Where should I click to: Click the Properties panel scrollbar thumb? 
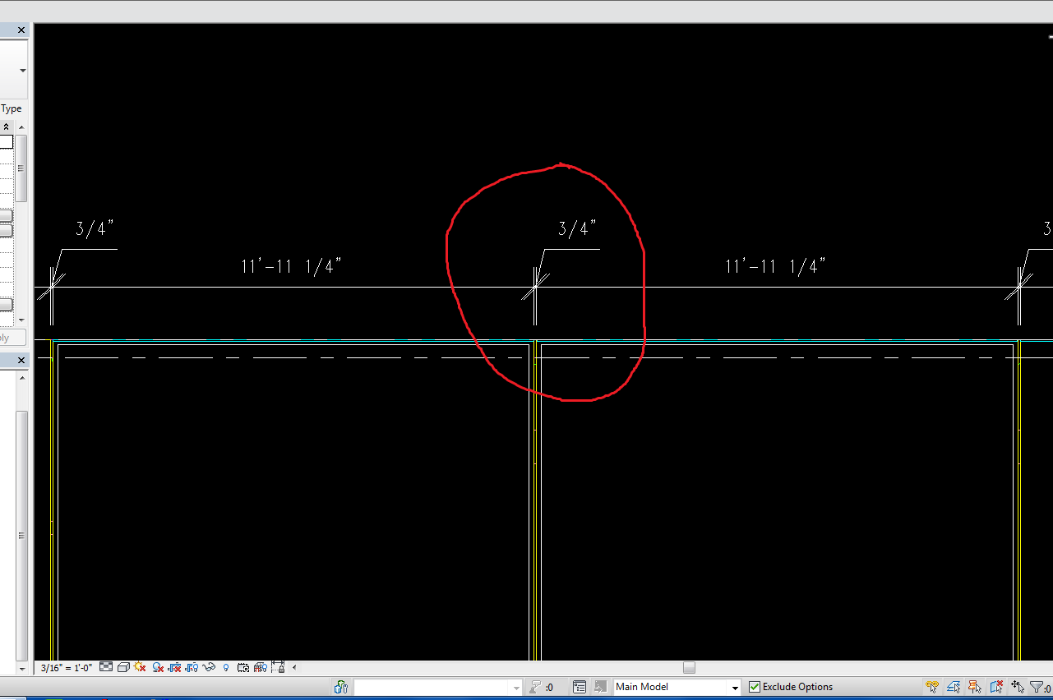pyautogui.click(x=21, y=168)
